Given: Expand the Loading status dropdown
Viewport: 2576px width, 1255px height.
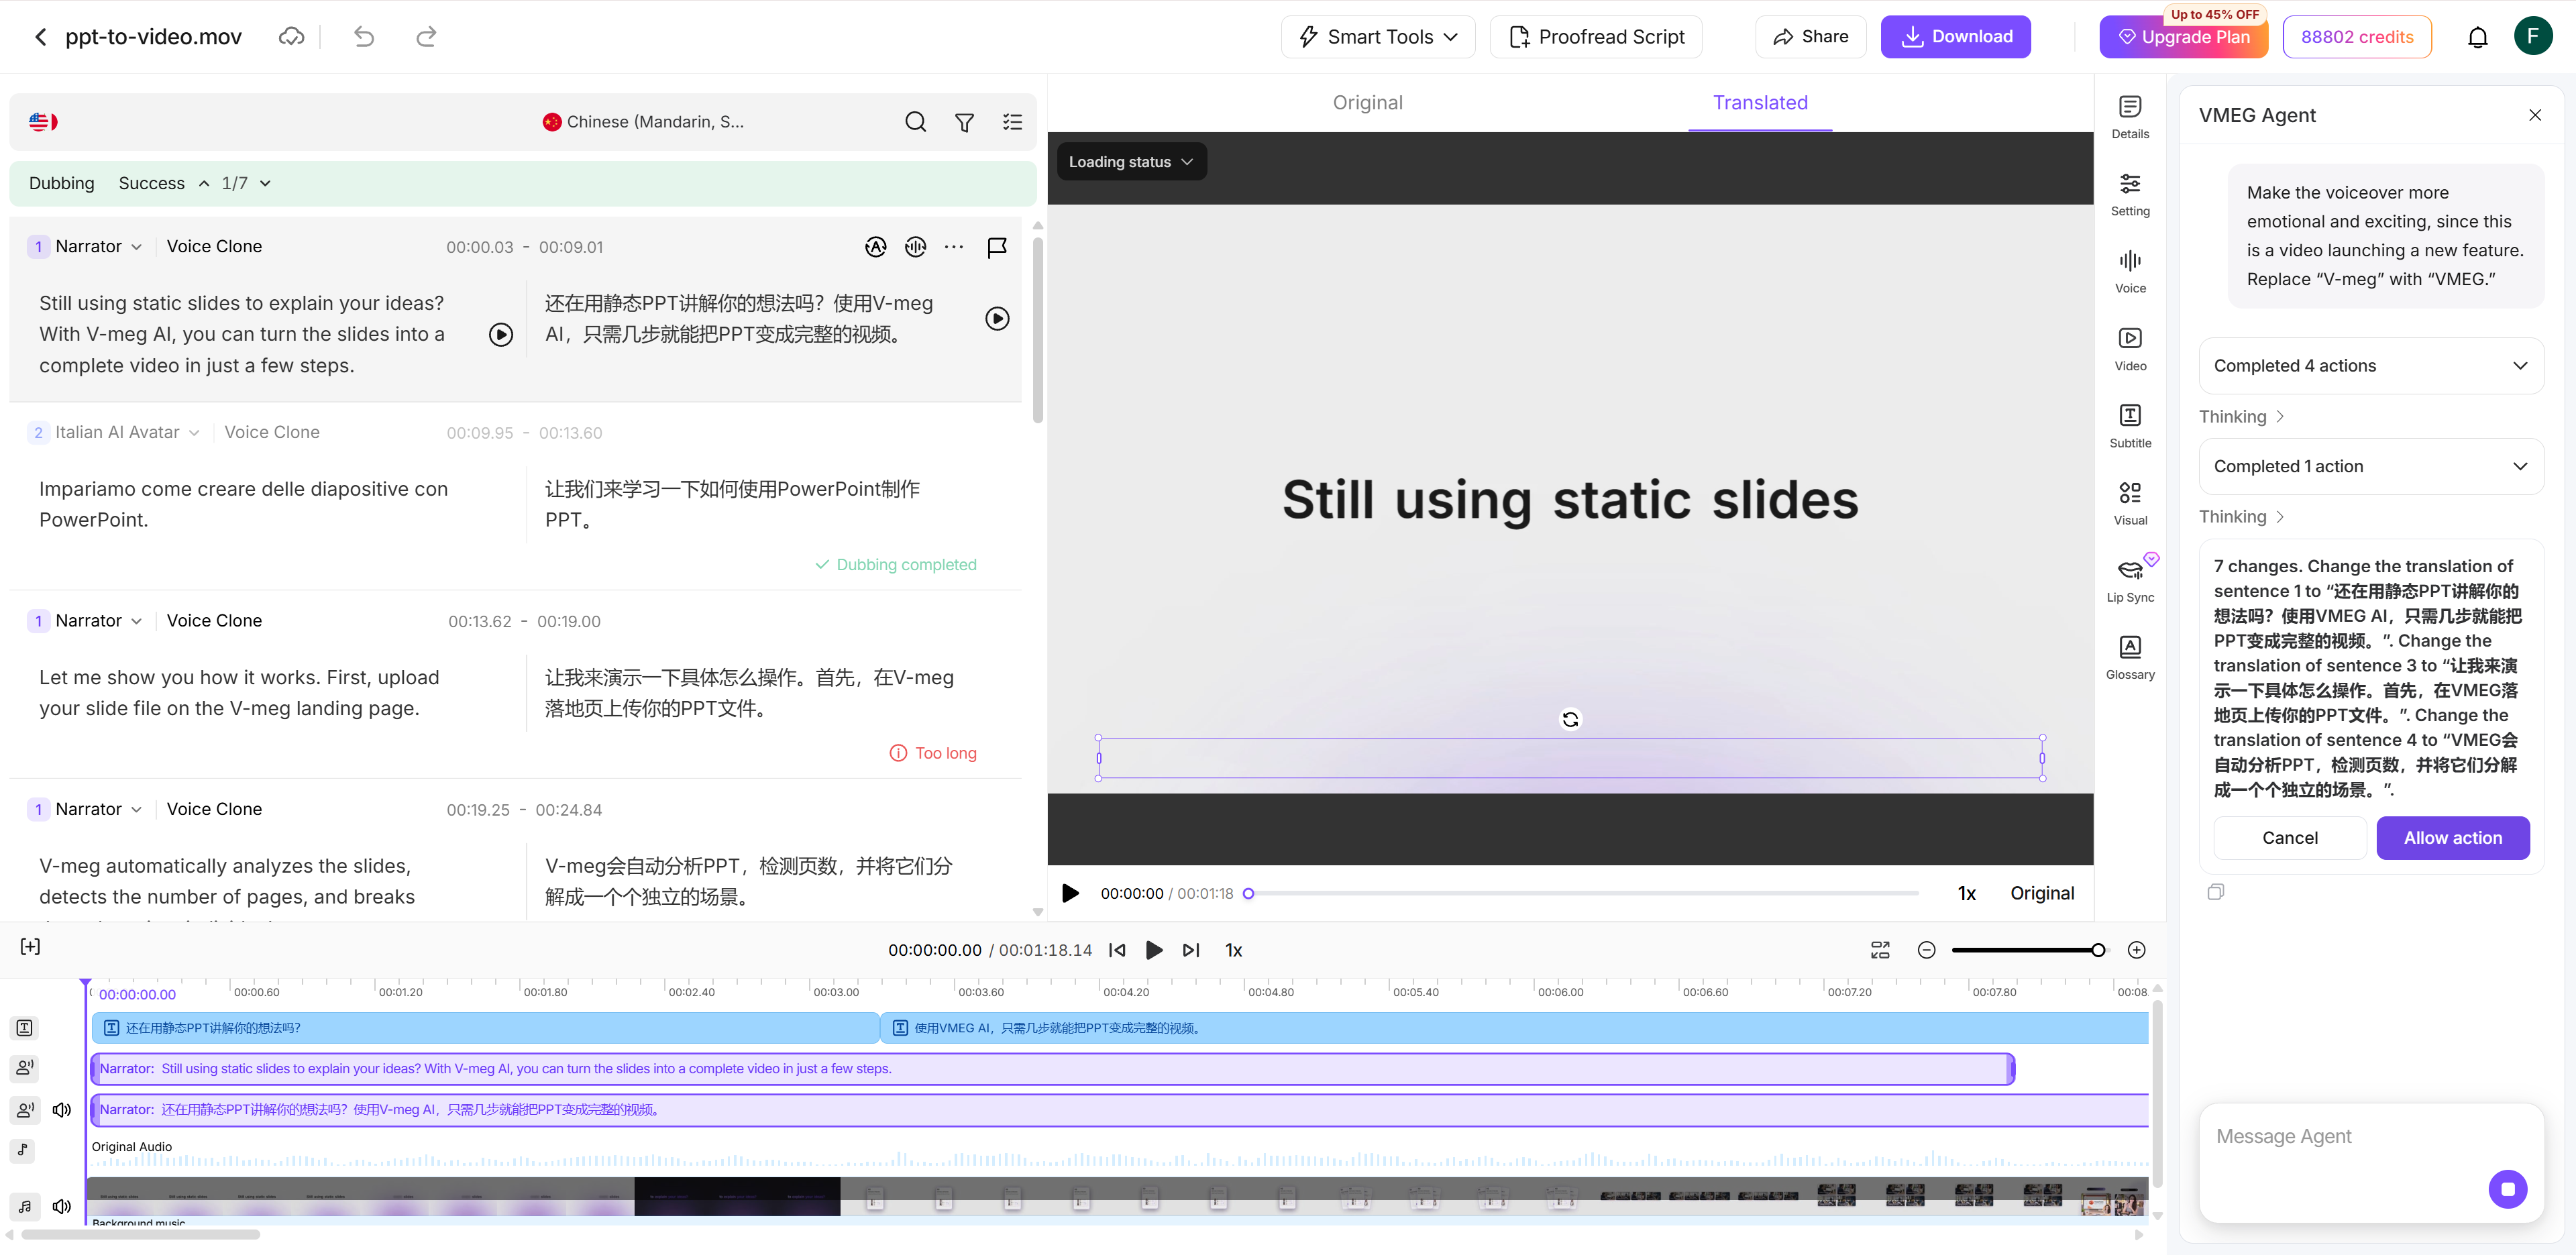Looking at the screenshot, I should coord(1131,162).
